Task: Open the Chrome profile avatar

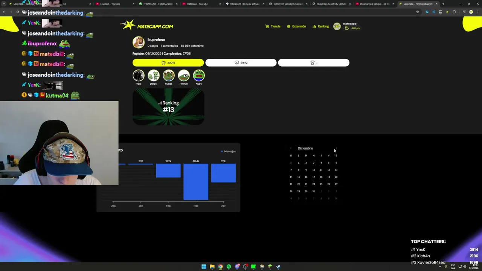Action: [471, 12]
